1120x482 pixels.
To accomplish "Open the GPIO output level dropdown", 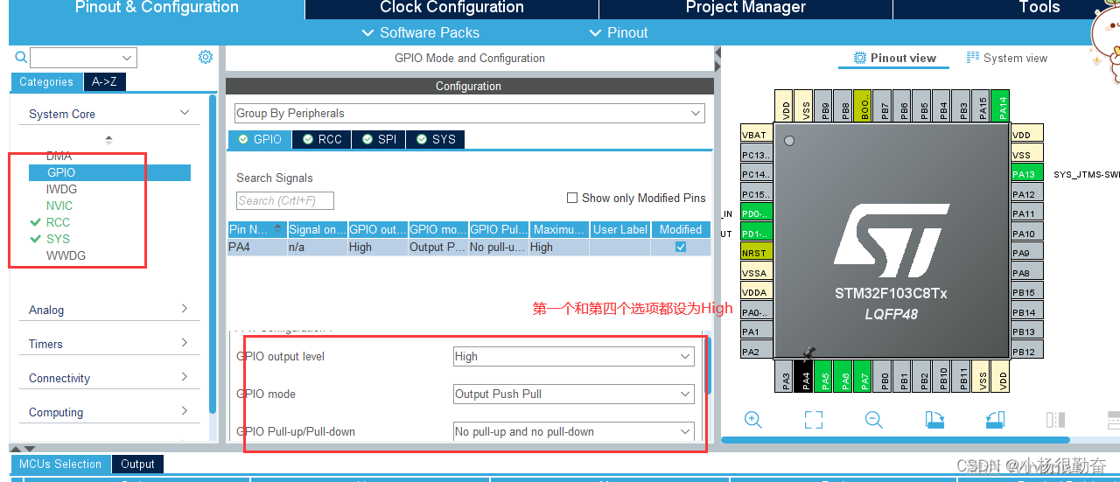I will click(573, 356).
